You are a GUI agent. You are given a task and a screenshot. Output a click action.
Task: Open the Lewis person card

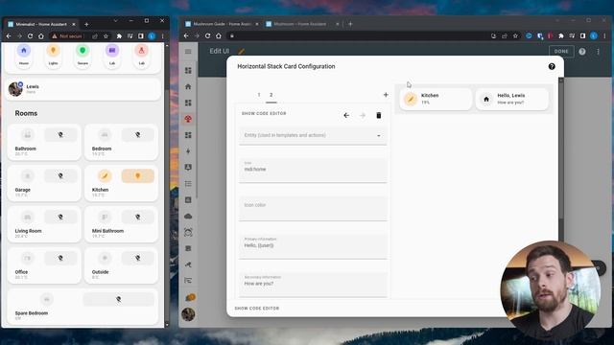tap(83, 89)
